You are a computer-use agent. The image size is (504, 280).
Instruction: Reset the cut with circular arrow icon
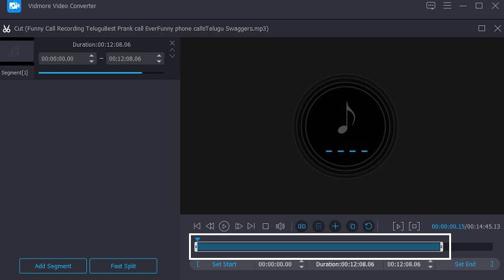[x=369, y=226]
